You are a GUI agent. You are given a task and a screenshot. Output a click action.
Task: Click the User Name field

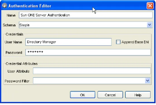tap(68, 42)
